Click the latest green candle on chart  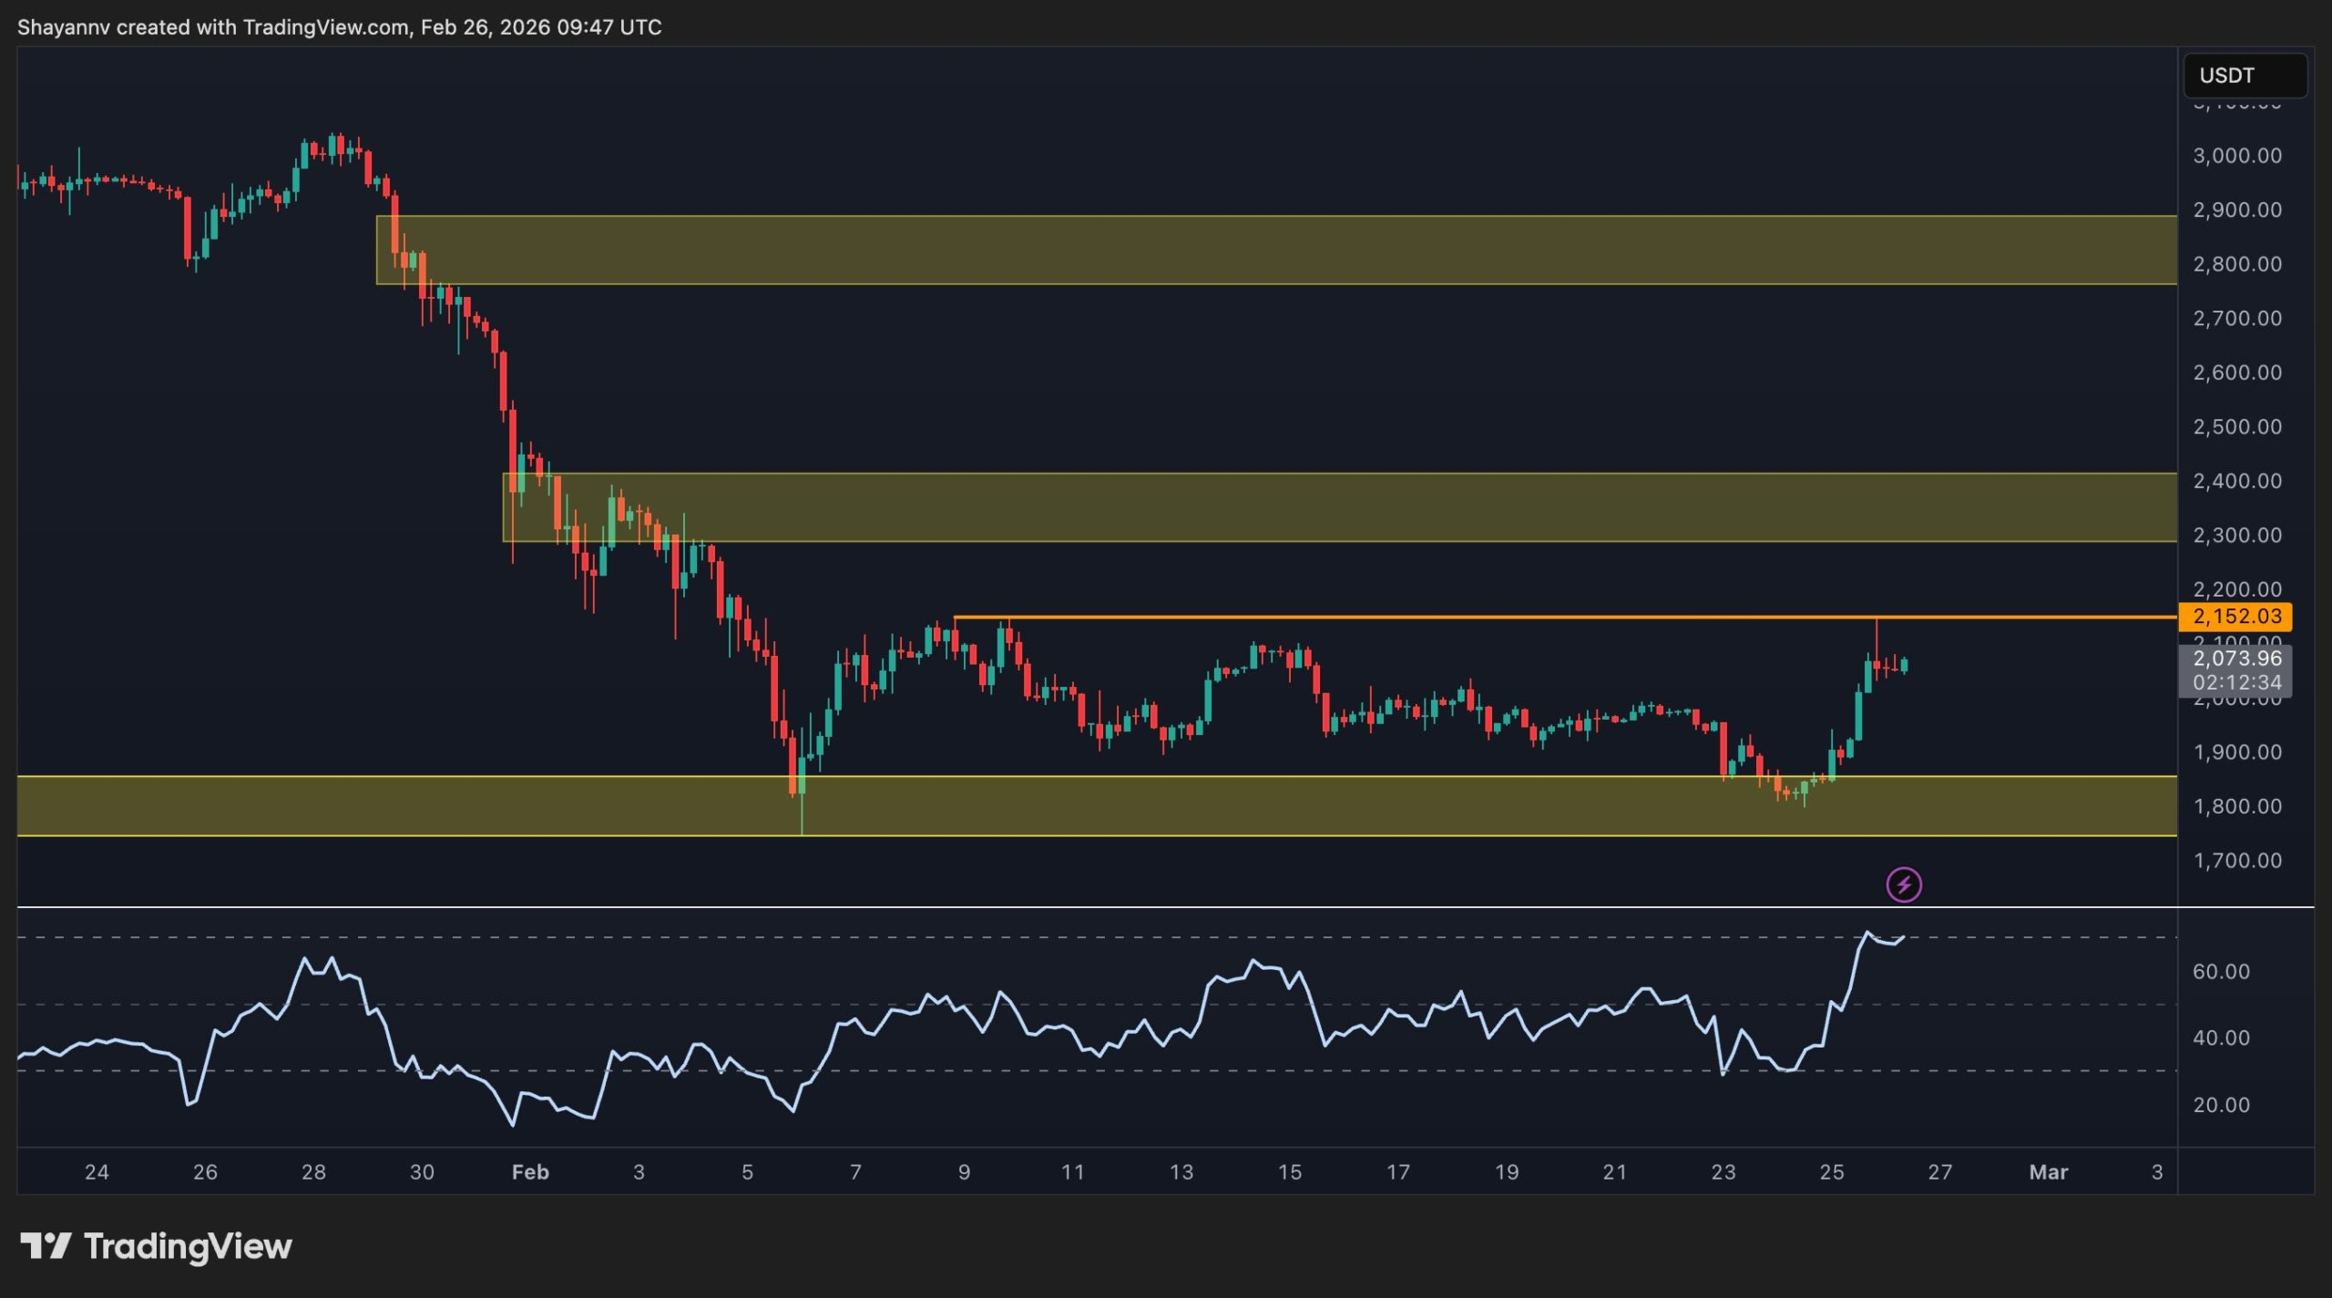click(x=1904, y=666)
